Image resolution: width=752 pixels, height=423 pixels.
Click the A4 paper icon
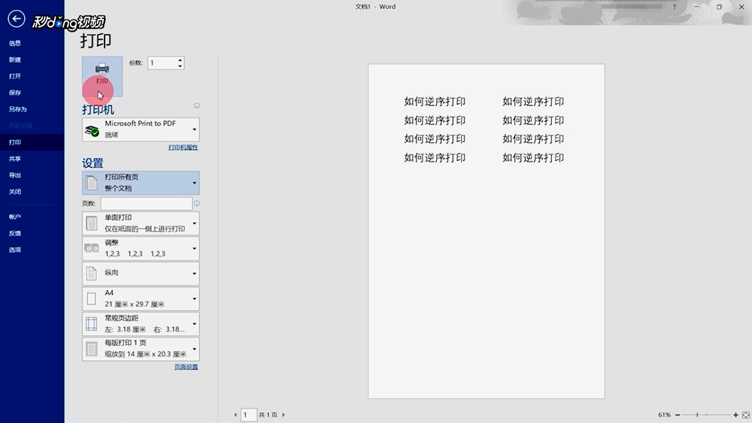coord(92,298)
